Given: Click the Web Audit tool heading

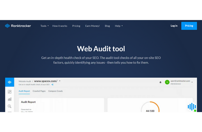Looking at the screenshot, I should [101, 49].
